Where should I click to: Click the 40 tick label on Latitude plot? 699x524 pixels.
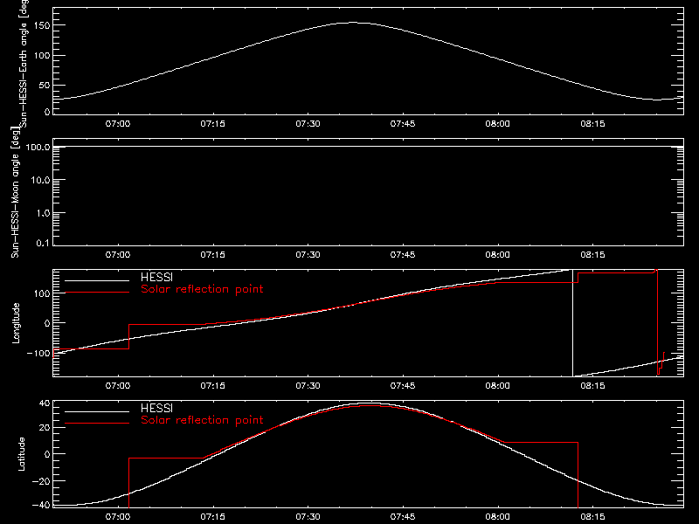(45, 403)
